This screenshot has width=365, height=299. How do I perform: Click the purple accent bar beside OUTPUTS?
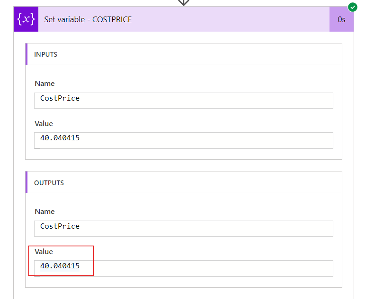pos(27,182)
